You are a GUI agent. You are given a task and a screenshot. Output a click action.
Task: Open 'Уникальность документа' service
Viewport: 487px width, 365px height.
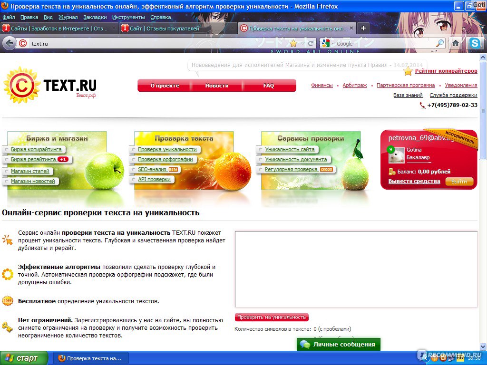point(296,160)
